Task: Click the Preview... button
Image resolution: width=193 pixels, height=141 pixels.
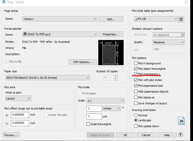Action: tap(11, 135)
